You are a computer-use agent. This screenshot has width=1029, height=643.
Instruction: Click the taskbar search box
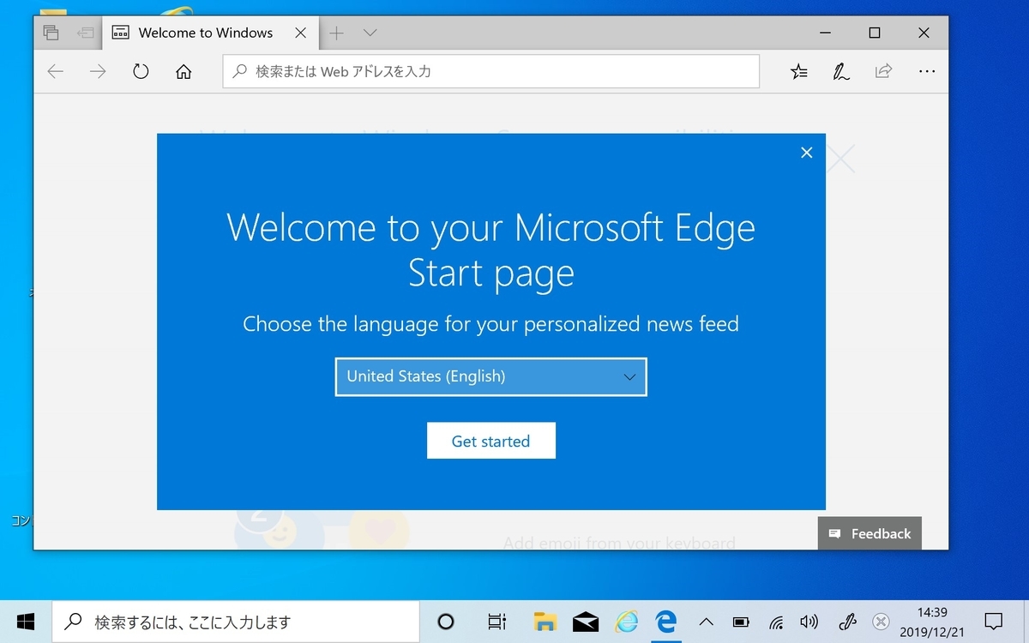click(236, 622)
